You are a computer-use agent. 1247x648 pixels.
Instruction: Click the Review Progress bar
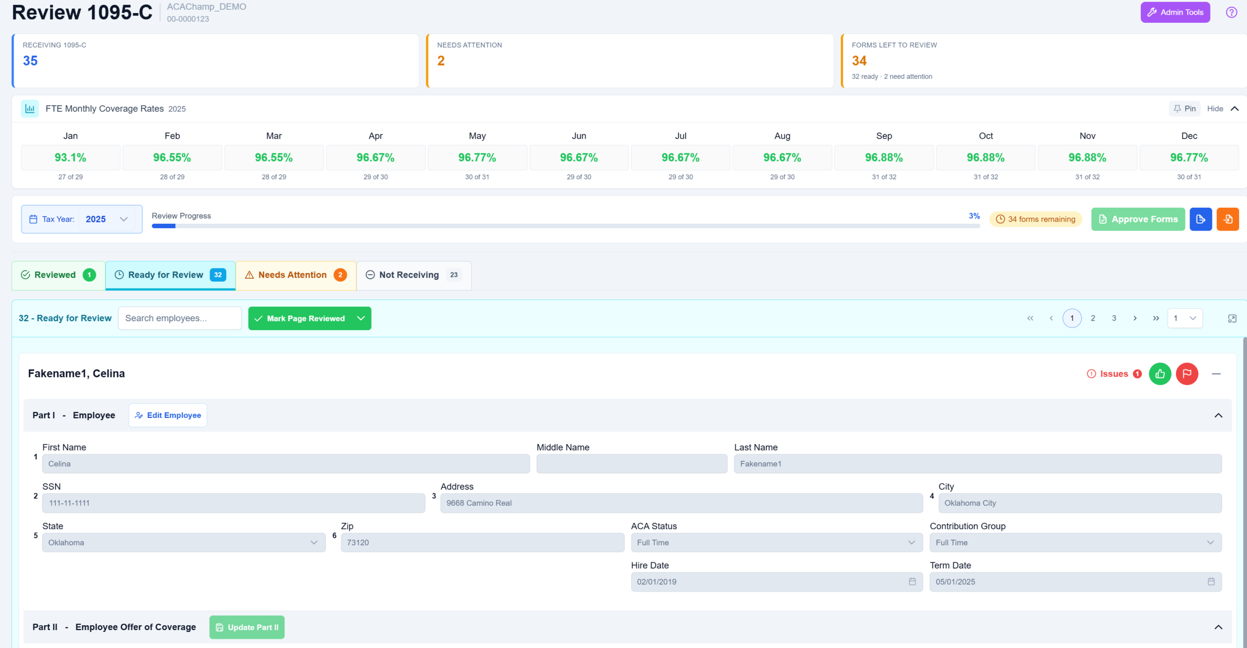[x=566, y=226]
